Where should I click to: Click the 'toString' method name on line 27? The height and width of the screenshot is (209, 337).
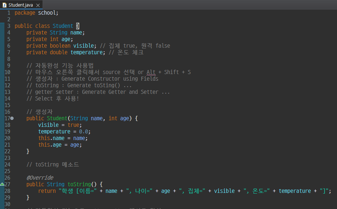[79, 184]
